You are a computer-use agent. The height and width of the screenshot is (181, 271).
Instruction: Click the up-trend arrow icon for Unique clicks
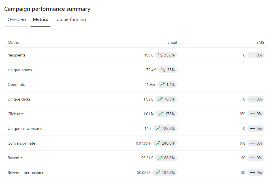click(x=160, y=99)
